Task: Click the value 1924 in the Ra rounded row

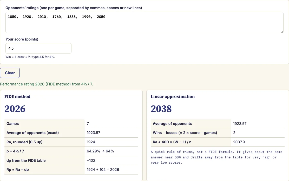Action: click(x=91, y=142)
